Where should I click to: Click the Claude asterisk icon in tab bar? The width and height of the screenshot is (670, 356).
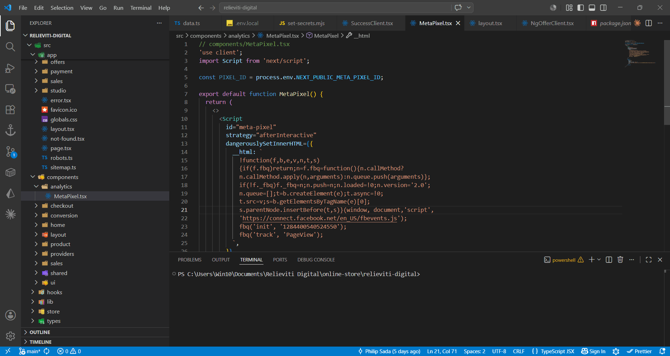[x=637, y=23]
